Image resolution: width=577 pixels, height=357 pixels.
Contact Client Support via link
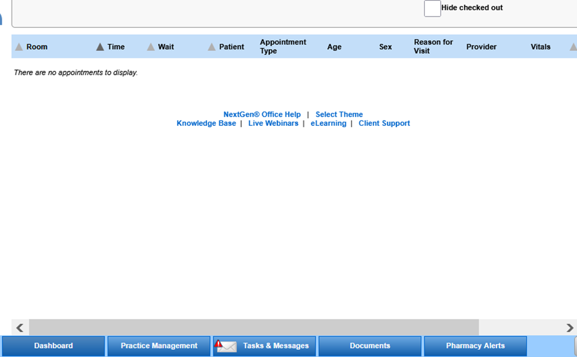tap(384, 124)
